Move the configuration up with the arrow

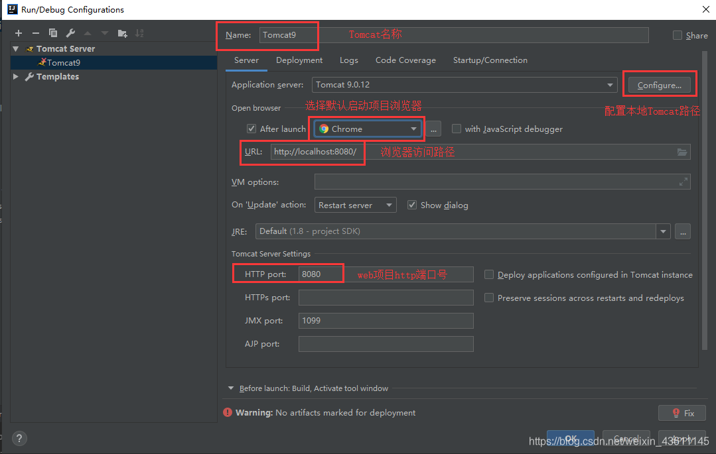click(88, 33)
